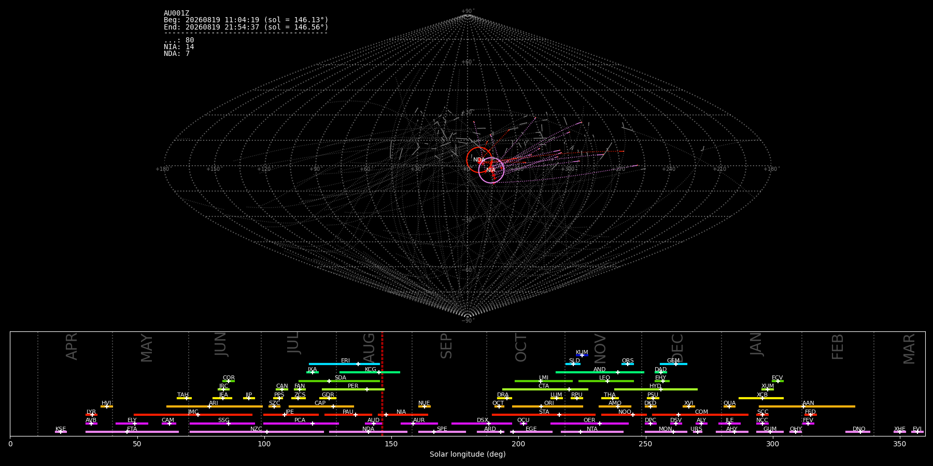
Task: Select the LEO shower bar
Action: click(606, 381)
